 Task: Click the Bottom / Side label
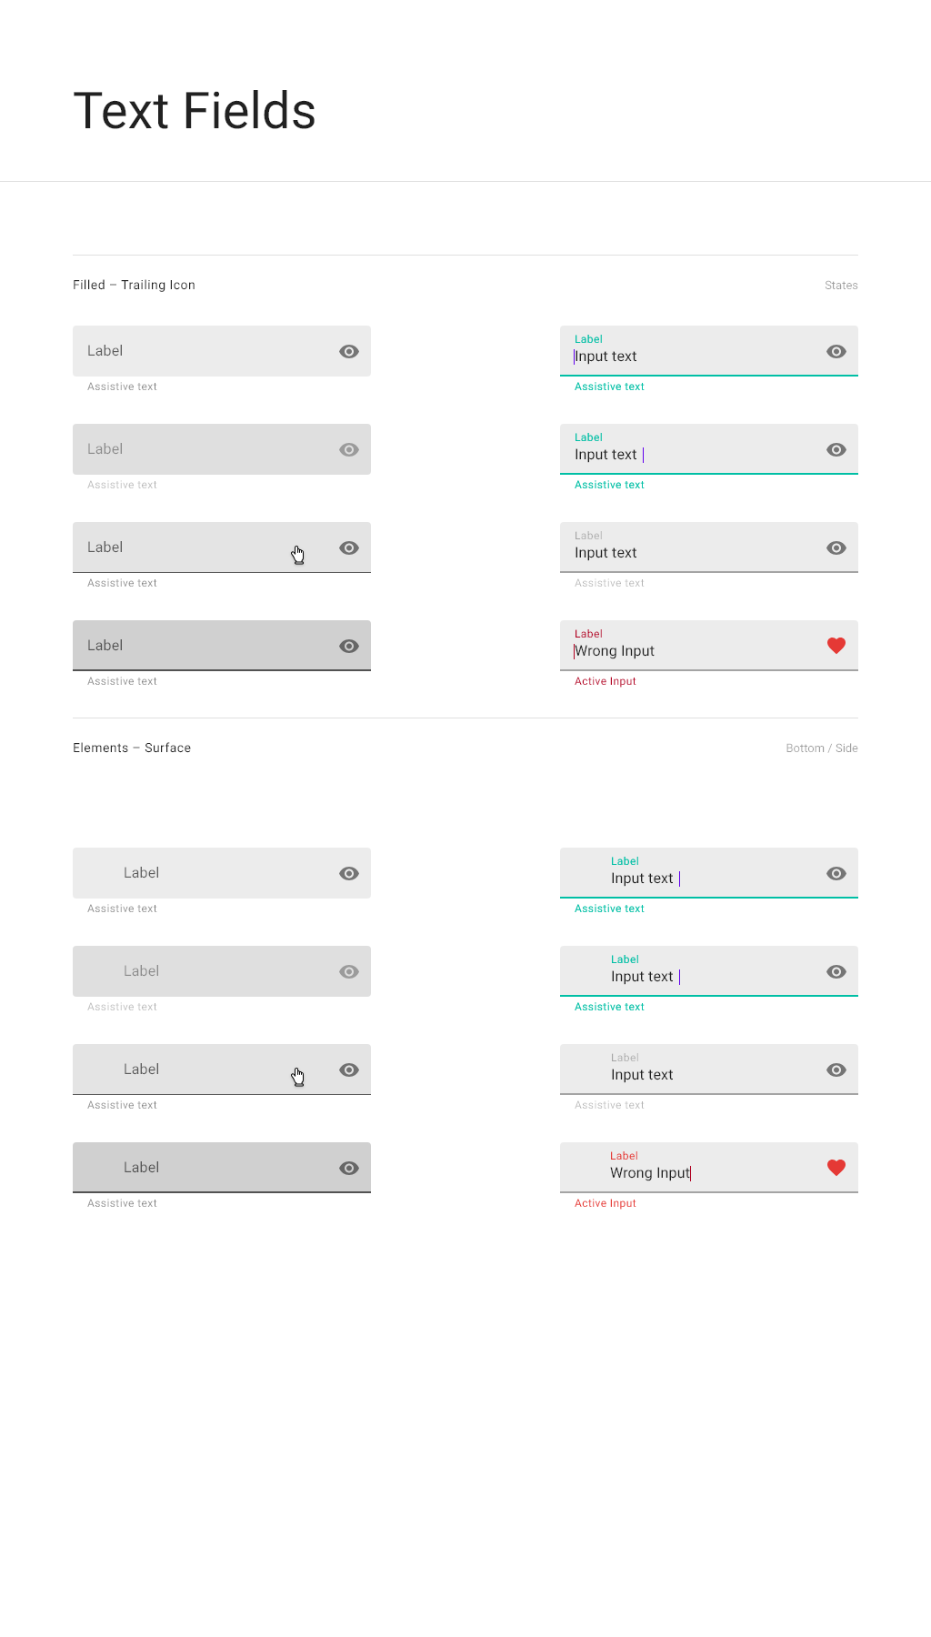[822, 748]
